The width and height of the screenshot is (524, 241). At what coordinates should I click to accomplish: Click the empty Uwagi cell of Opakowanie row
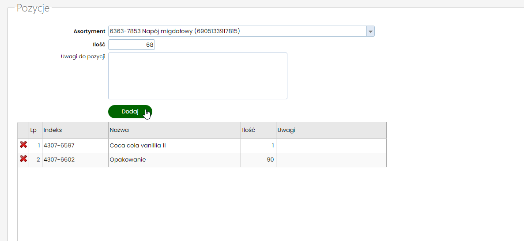tap(331, 160)
